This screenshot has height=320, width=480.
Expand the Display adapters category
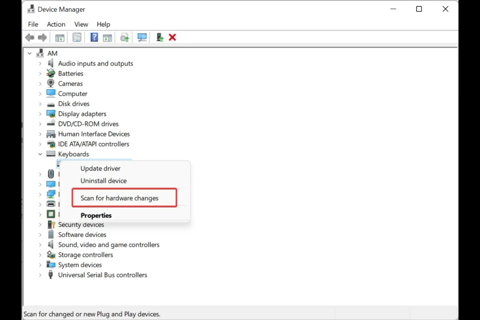pos(40,114)
